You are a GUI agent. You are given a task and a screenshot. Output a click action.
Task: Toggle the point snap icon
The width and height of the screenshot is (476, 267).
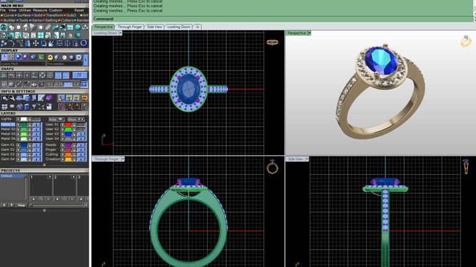pyautogui.click(x=27, y=75)
